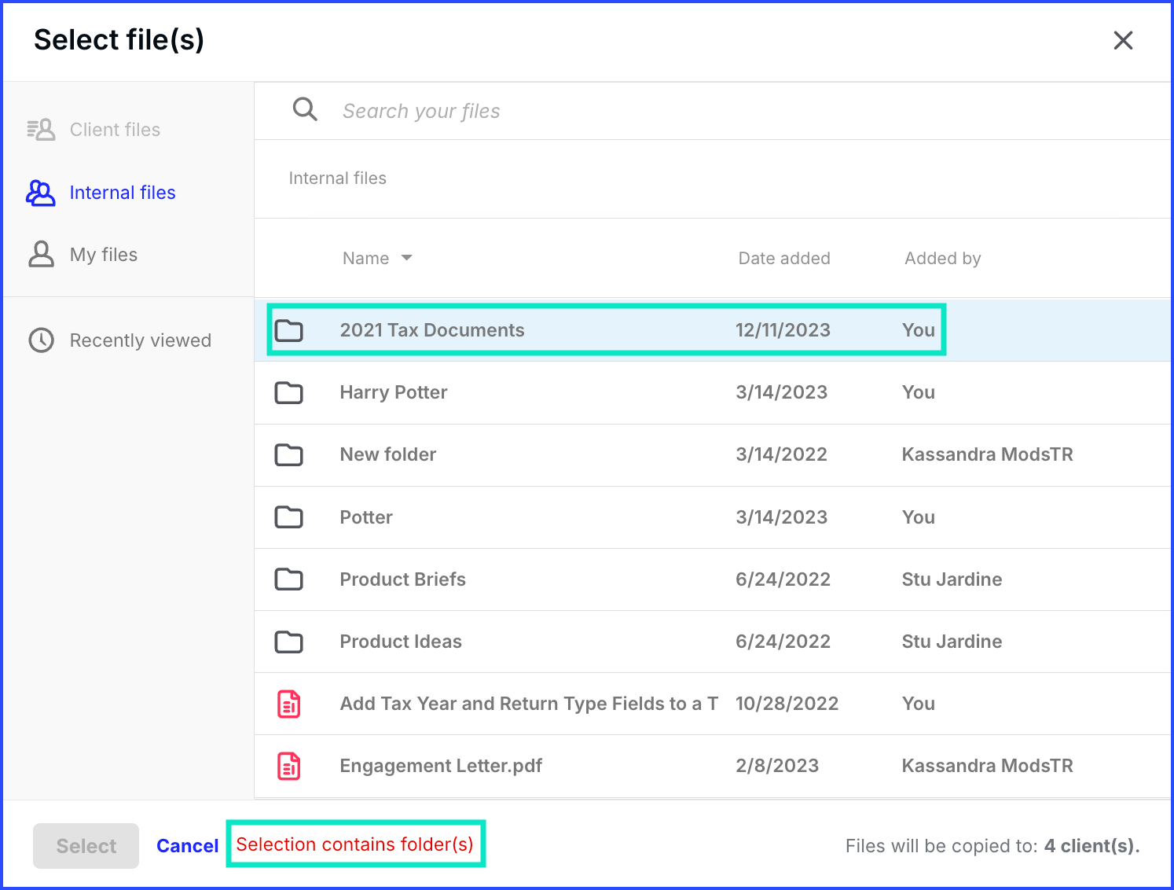Cancel the file selection
1174x890 pixels.
point(187,846)
